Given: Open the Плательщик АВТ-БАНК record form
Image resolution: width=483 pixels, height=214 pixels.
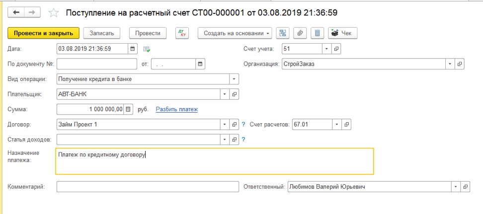Looking at the screenshot, I should pyautogui.click(x=234, y=94).
